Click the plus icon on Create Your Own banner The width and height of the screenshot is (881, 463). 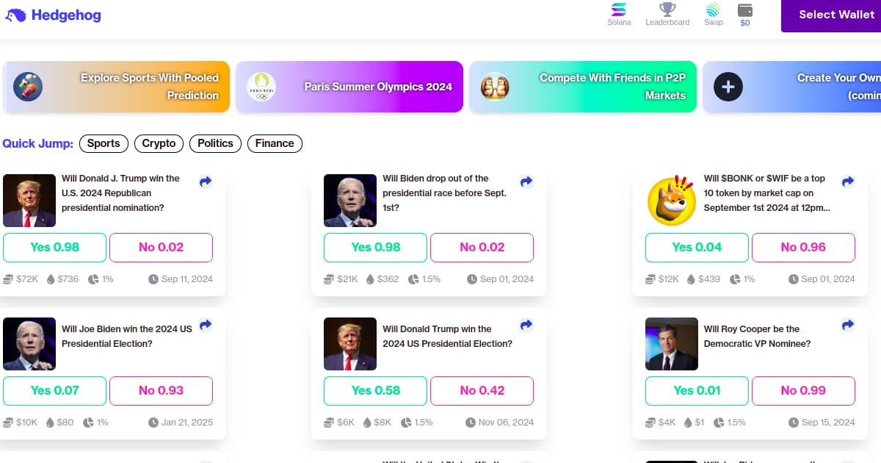click(x=728, y=87)
